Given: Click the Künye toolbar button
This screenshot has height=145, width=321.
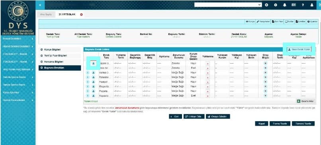Looking at the screenshot, I should pyautogui.click(x=250, y=21).
